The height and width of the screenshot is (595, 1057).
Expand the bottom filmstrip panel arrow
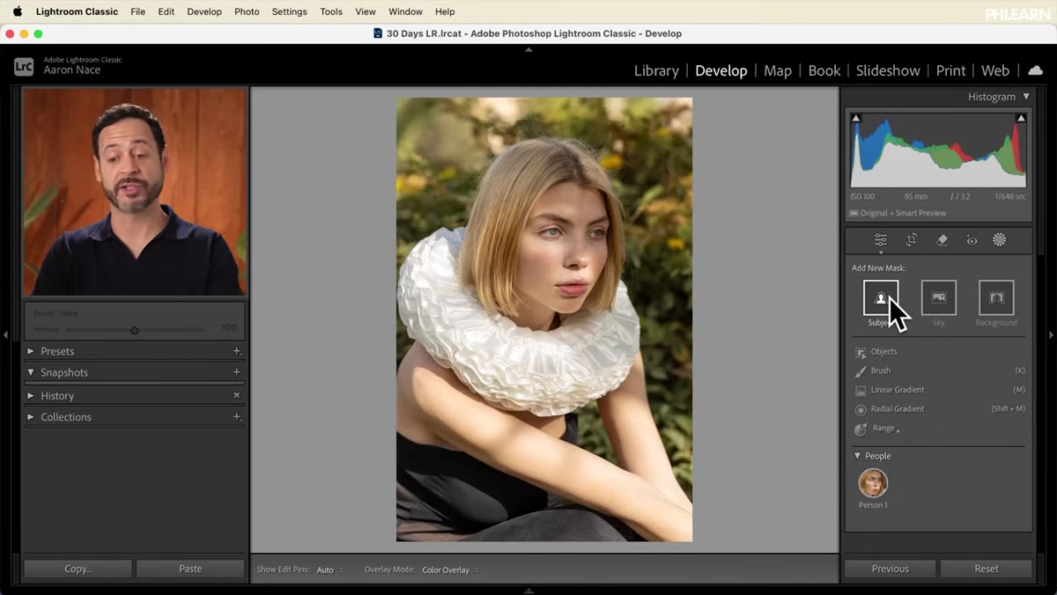point(528,591)
